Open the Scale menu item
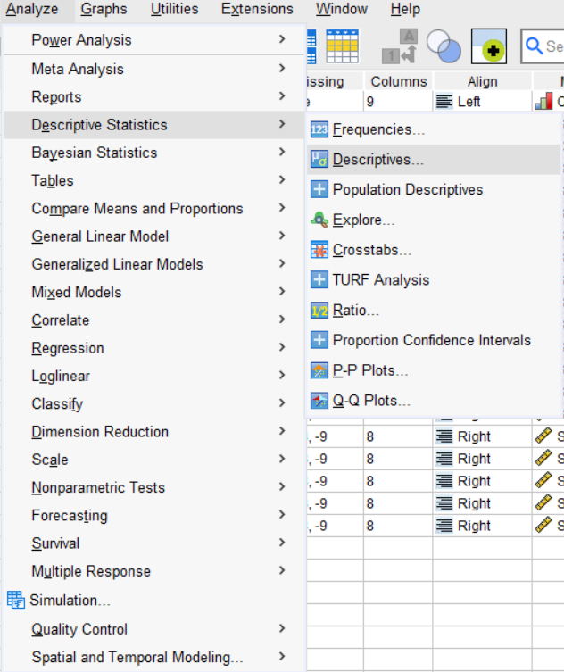This screenshot has height=672, width=564. 153,460
